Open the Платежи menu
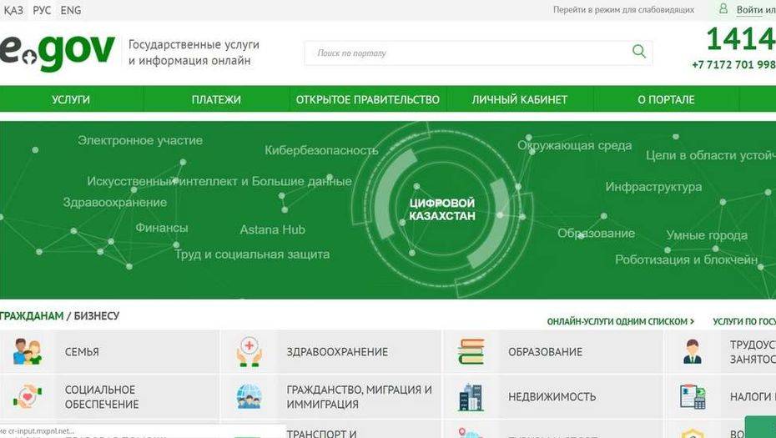 pyautogui.click(x=216, y=99)
